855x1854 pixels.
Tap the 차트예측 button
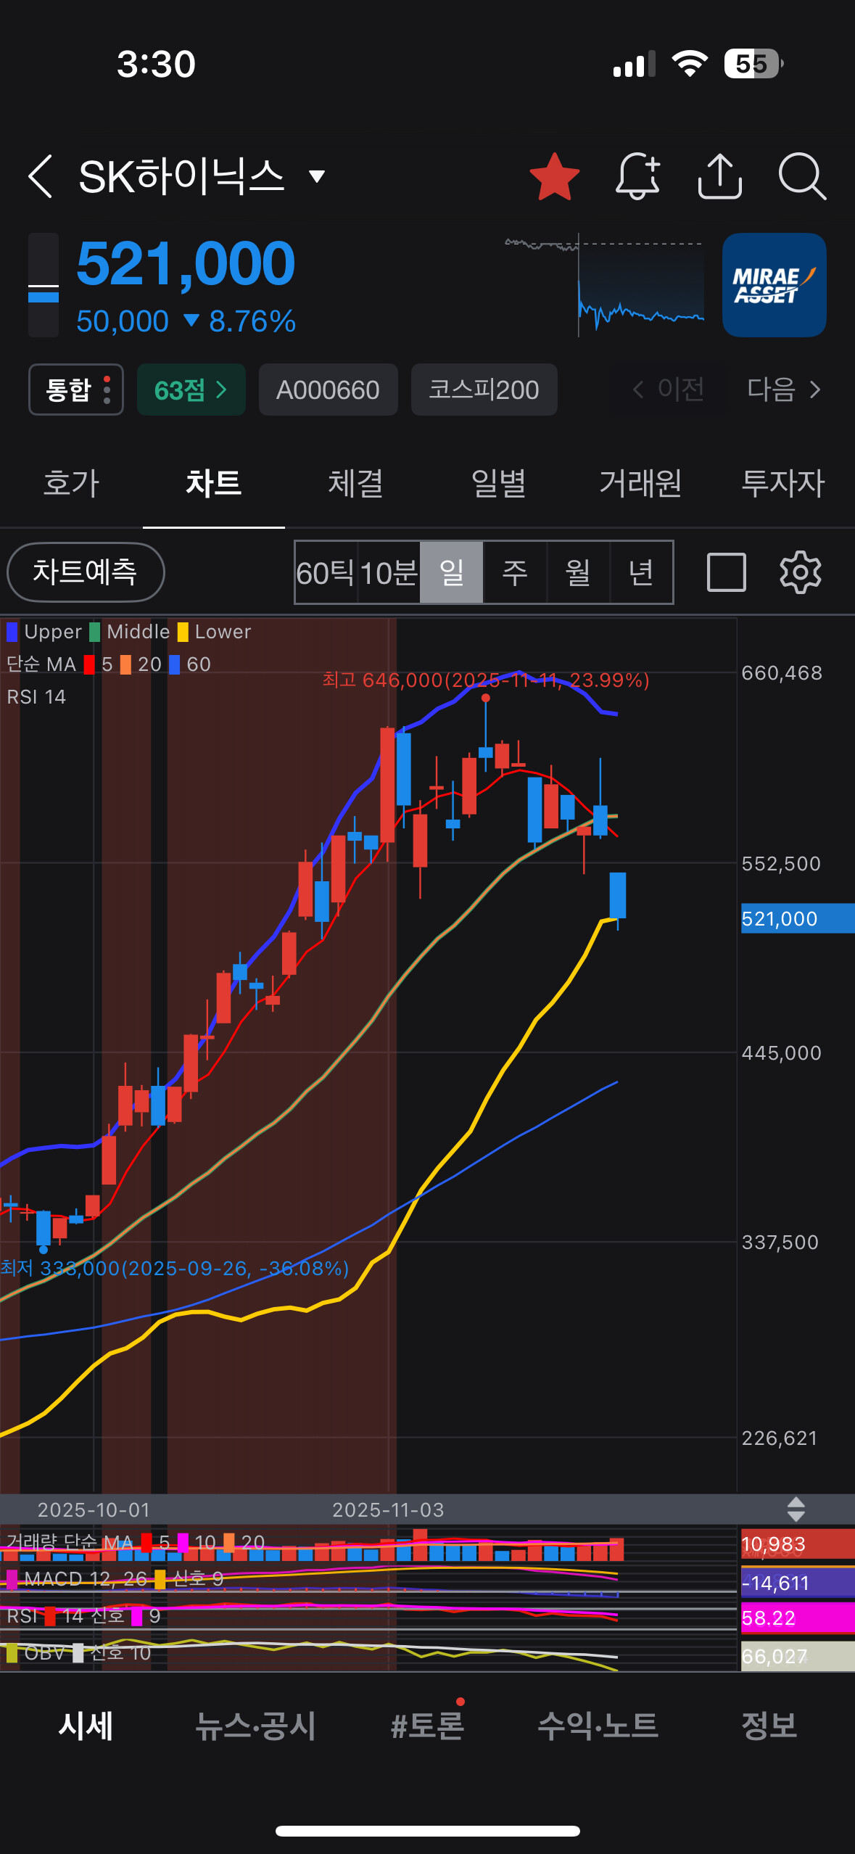(x=86, y=572)
